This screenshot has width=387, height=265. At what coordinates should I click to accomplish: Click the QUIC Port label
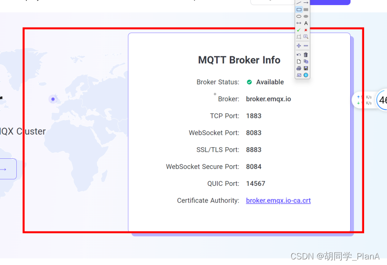(223, 183)
